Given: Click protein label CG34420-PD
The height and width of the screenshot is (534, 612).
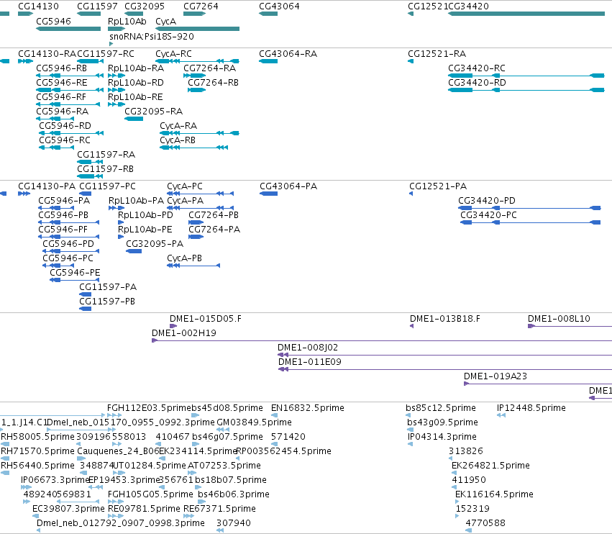Looking at the screenshot, I should point(487,200).
